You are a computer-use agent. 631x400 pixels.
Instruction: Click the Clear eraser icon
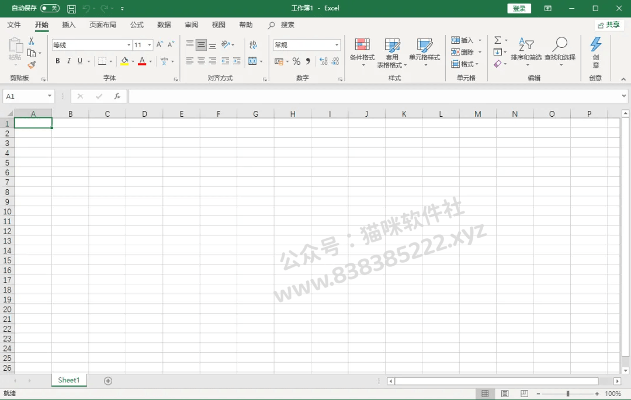point(498,64)
